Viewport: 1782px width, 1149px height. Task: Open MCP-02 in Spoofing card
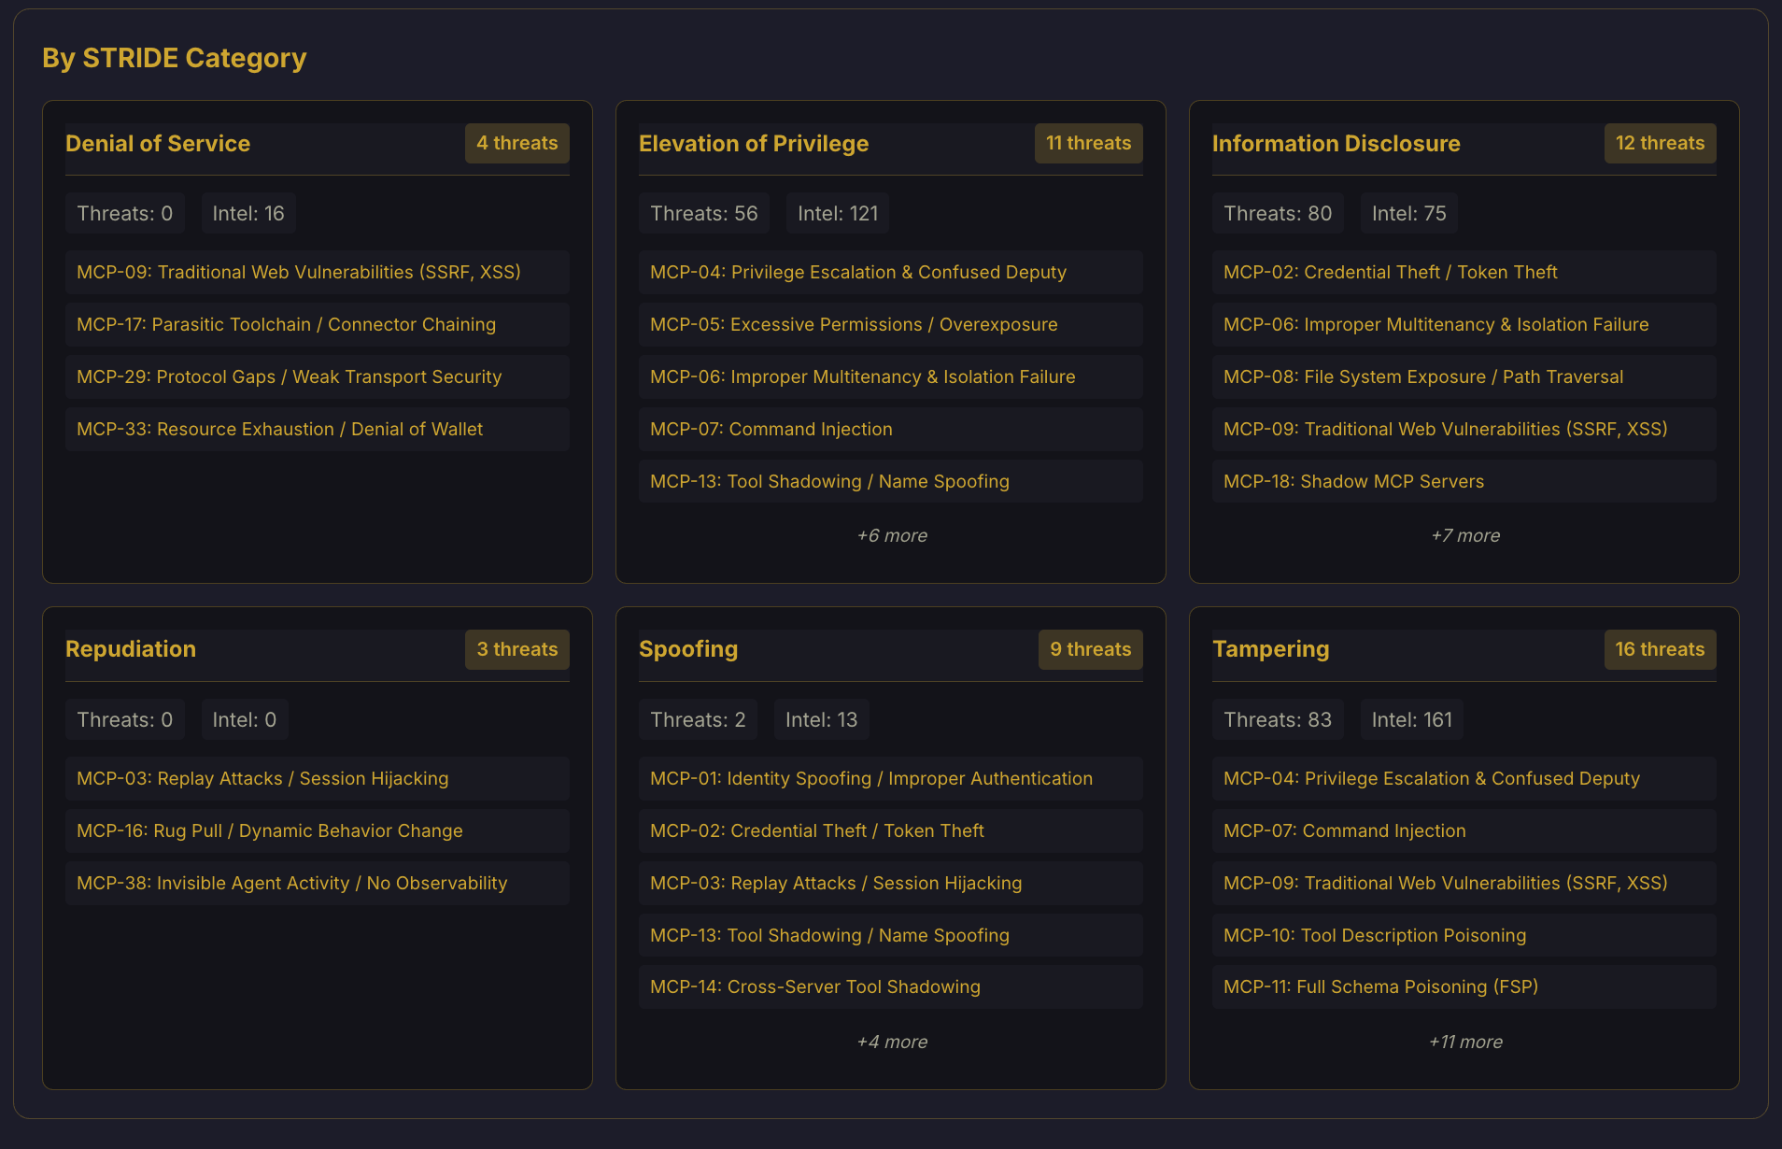(891, 830)
